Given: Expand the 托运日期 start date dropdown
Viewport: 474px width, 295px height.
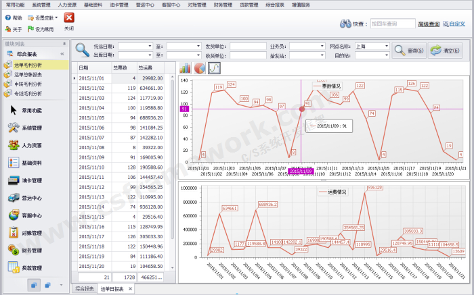Looking at the screenshot, I should 149,47.
